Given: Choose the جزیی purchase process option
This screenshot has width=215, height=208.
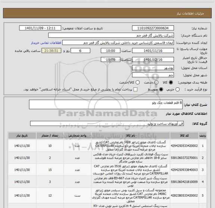Looking at the screenshot, I should click(x=177, y=90).
